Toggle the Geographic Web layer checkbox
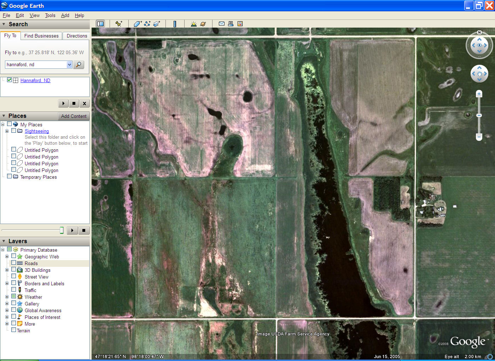Viewport: 495px width, 361px height. tap(13, 256)
